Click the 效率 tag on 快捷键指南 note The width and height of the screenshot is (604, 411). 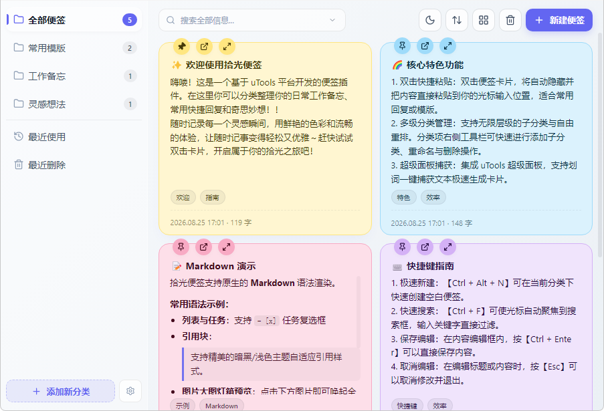tap(440, 406)
